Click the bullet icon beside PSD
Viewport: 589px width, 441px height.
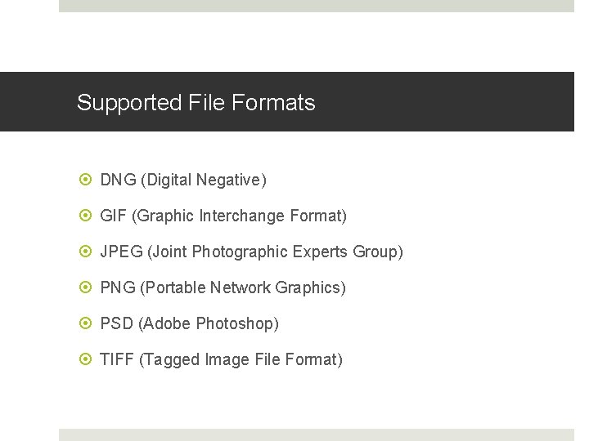coord(86,323)
